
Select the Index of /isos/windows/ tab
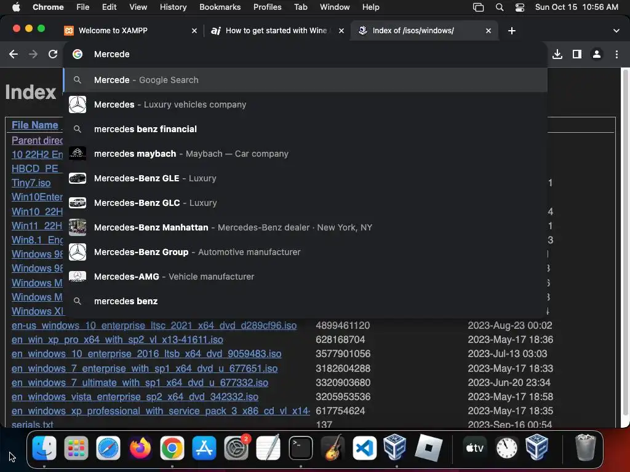(424, 31)
